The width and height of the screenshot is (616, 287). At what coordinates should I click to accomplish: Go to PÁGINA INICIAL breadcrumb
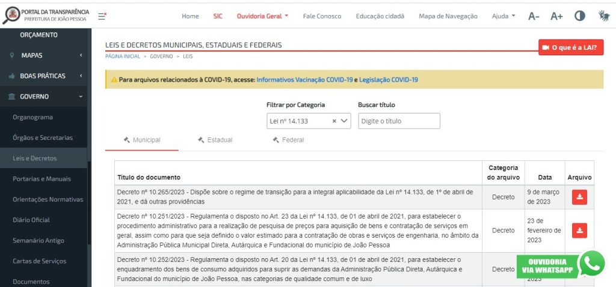coord(123,56)
